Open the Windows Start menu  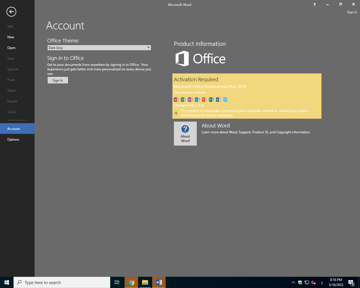(x=7, y=282)
